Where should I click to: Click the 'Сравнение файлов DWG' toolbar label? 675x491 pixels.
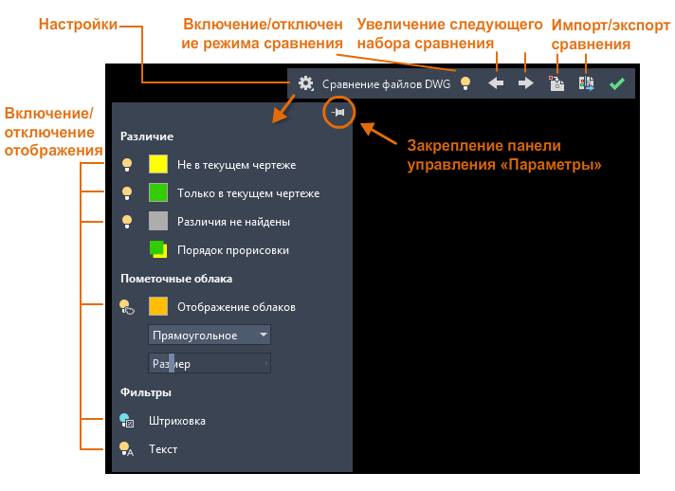pos(386,84)
